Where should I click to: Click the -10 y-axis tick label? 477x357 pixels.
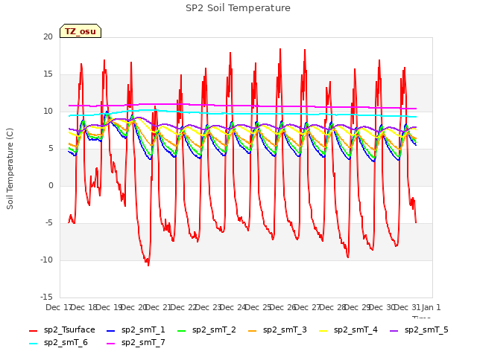46,260
